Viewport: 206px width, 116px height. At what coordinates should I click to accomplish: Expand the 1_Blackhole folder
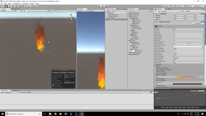pos(129,13)
